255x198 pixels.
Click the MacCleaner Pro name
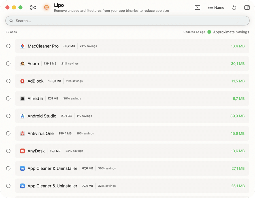point(43,46)
